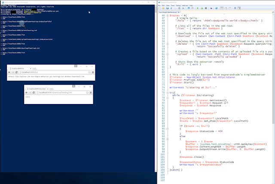275x184 pixels.
Task: Reload the localhost:8080/list browser page
Action: 16,72
